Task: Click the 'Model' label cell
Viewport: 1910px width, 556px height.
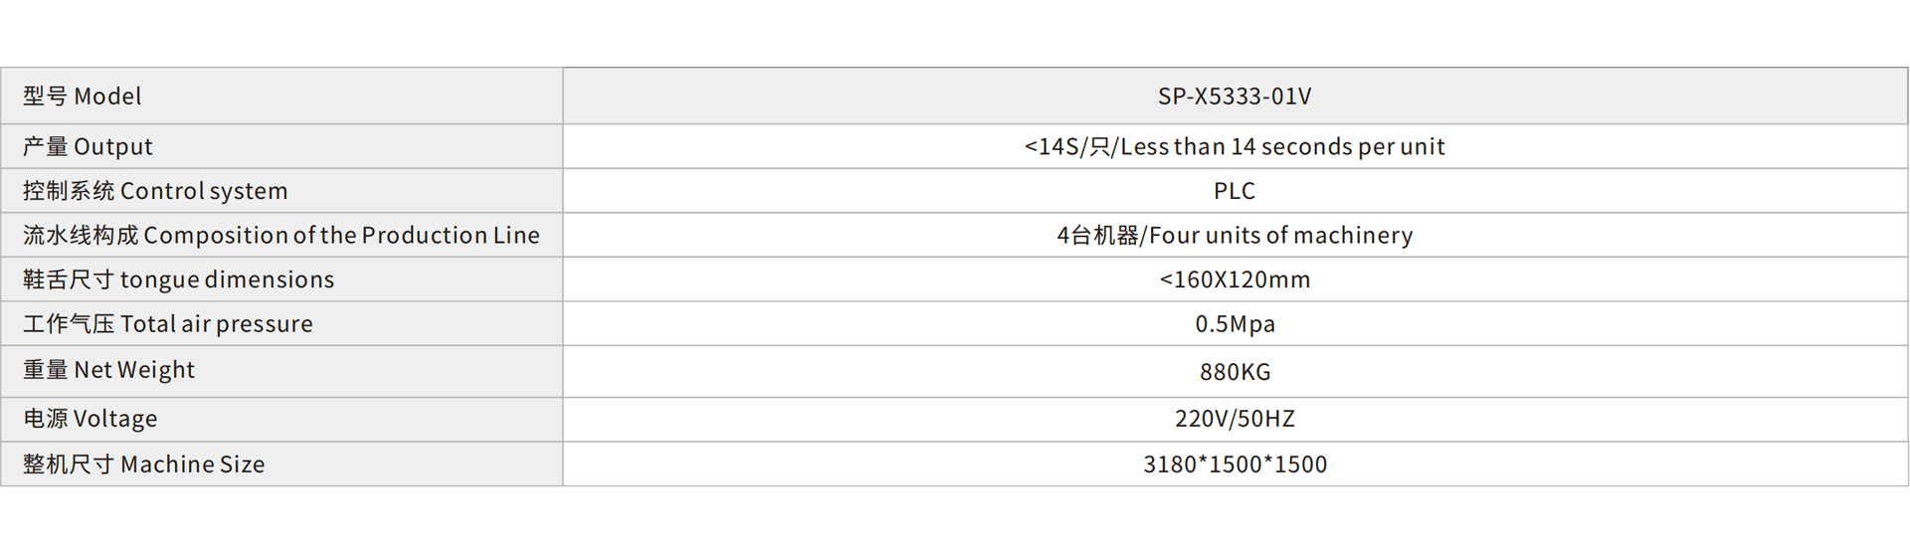Action: tap(107, 96)
